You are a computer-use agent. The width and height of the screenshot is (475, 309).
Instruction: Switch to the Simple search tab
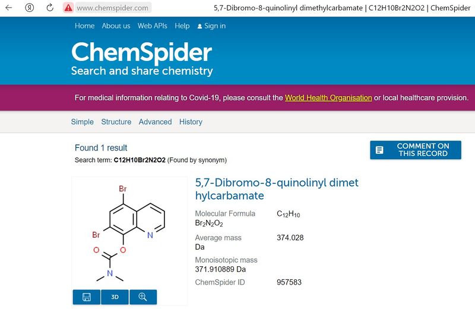tap(83, 122)
